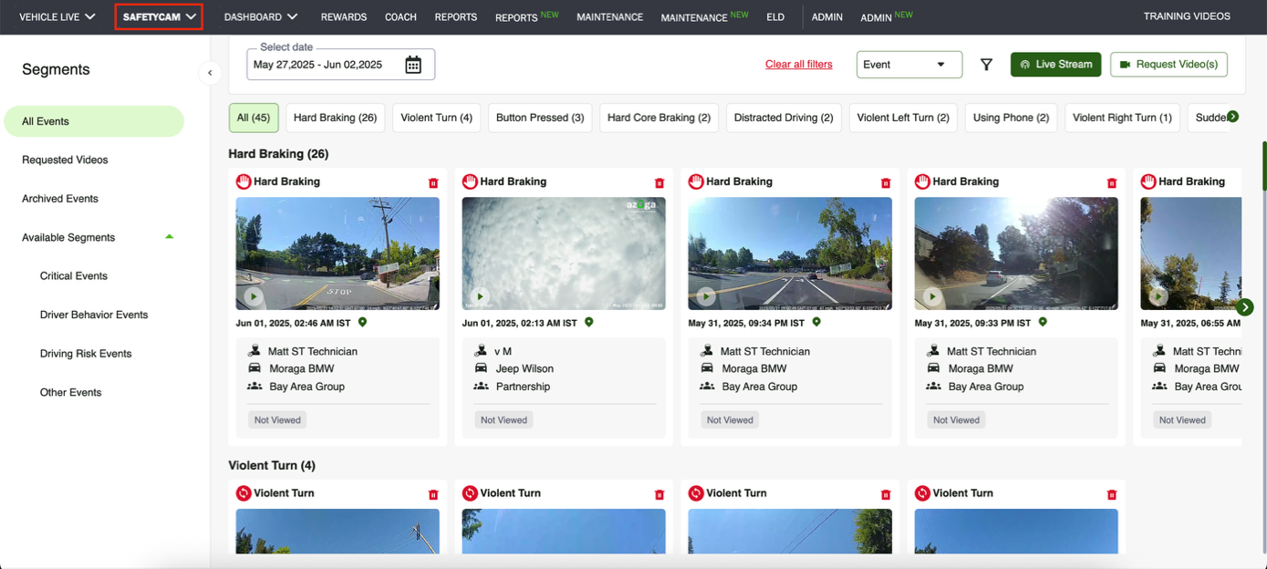Select Critical Events segment
This screenshot has width=1267, height=569.
click(x=74, y=276)
